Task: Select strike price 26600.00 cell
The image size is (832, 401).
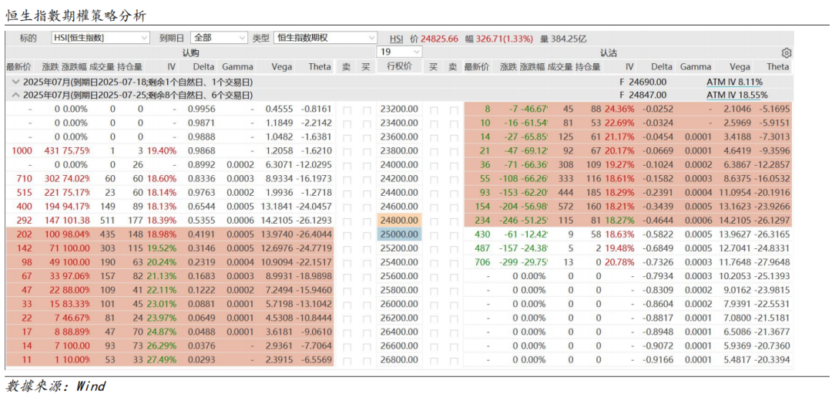Action: [400, 345]
